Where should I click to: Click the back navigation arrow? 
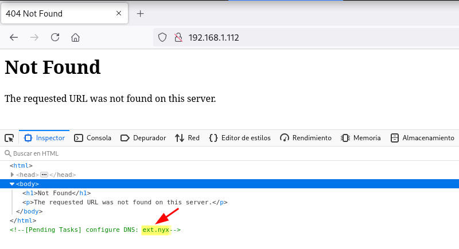pyautogui.click(x=14, y=38)
